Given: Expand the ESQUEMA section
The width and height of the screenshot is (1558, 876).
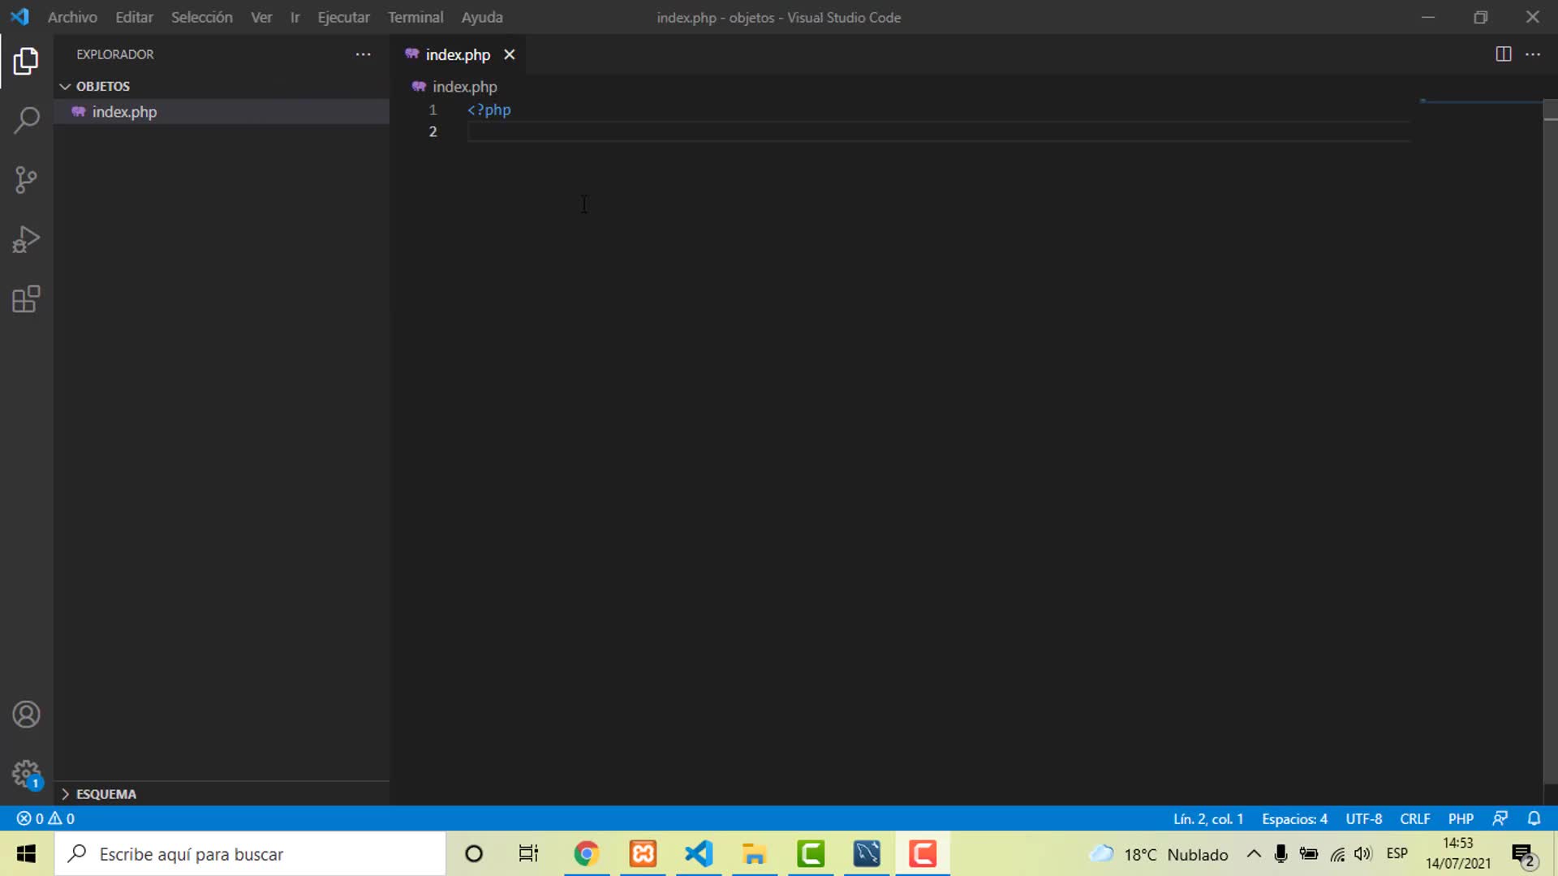Looking at the screenshot, I should click(105, 794).
